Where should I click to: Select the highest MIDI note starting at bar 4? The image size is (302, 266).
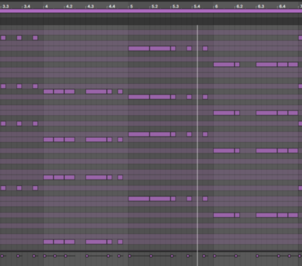click(x=48, y=91)
